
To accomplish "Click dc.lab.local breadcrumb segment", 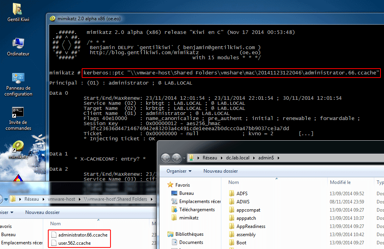I will pyautogui.click(x=238, y=158).
